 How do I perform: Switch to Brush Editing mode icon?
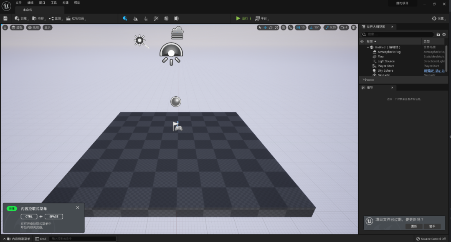click(x=177, y=18)
